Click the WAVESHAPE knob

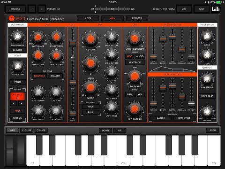tap(38, 38)
